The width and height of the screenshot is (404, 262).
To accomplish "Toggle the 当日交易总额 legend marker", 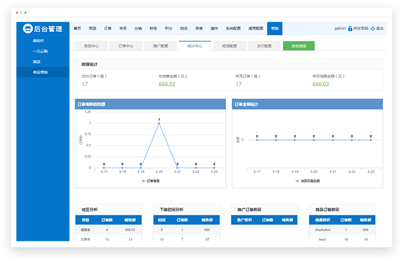I will tap(298, 181).
